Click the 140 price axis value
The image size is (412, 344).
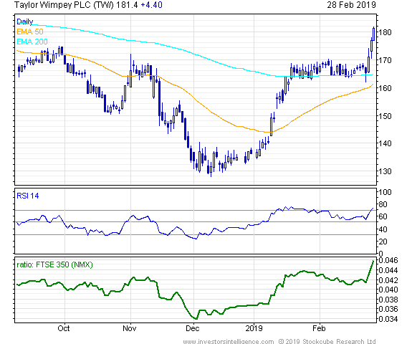point(385,143)
